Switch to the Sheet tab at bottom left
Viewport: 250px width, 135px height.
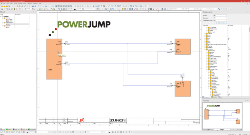pyautogui.click(x=3, y=129)
